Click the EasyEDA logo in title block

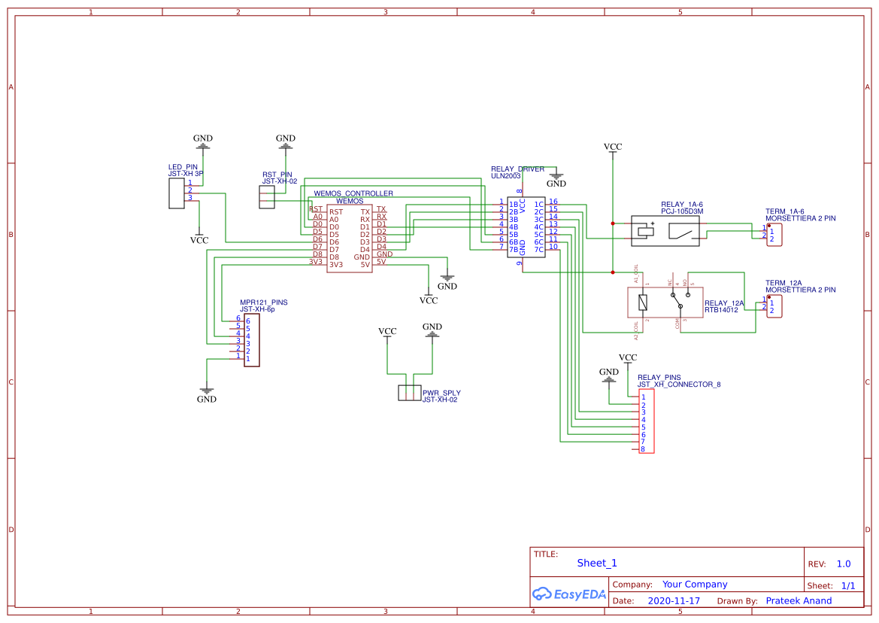click(568, 594)
